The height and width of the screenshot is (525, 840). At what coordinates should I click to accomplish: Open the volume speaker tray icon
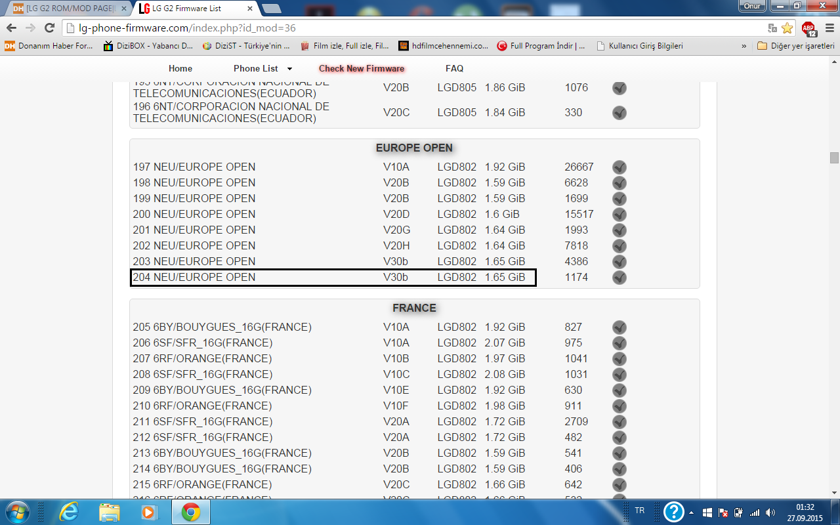coord(770,513)
